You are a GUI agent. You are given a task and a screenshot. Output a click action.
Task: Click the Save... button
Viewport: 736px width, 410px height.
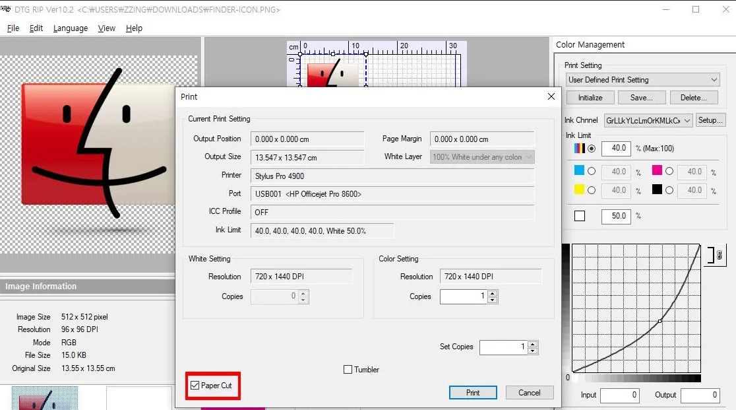pyautogui.click(x=641, y=98)
